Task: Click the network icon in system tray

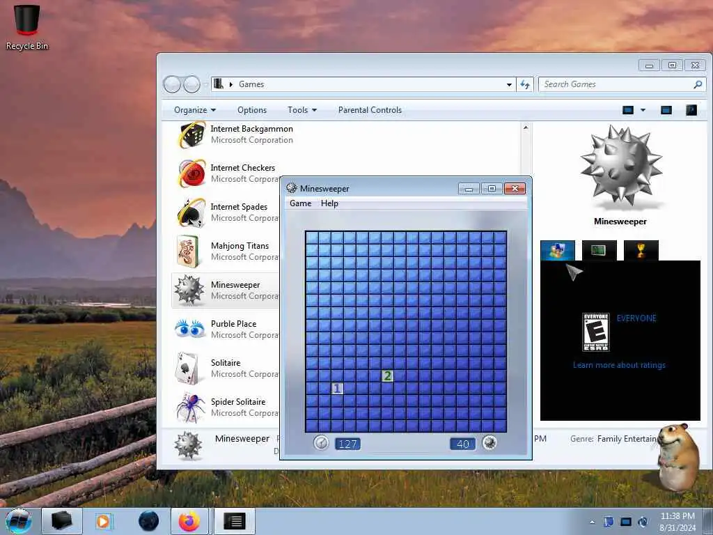Action: (x=626, y=522)
